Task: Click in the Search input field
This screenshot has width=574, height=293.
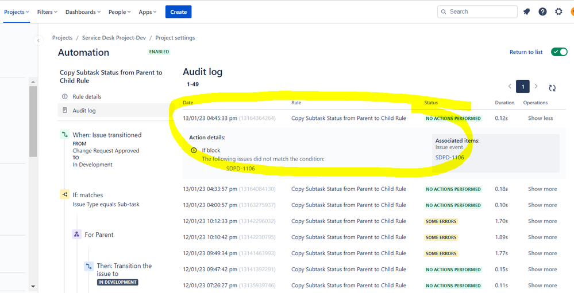Action: tap(477, 11)
